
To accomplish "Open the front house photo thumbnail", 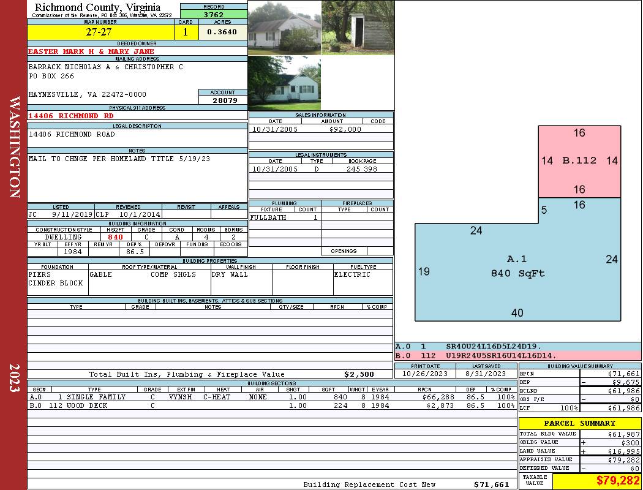I will [x=284, y=28].
